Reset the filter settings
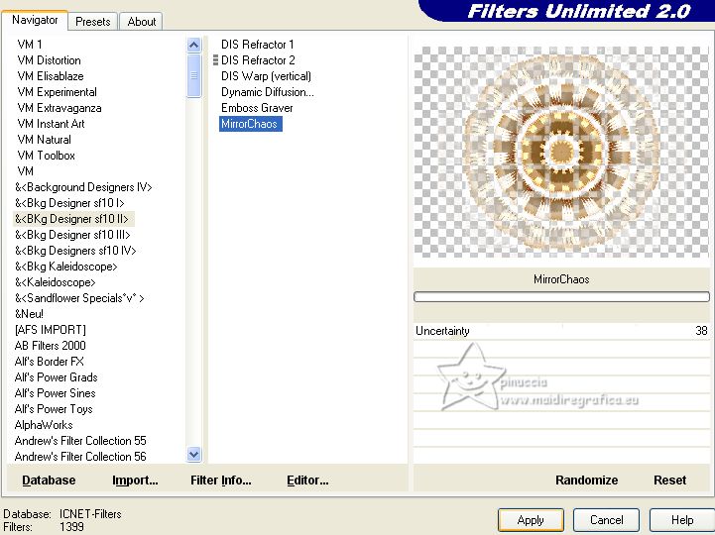Image resolution: width=715 pixels, height=535 pixels. (x=669, y=480)
